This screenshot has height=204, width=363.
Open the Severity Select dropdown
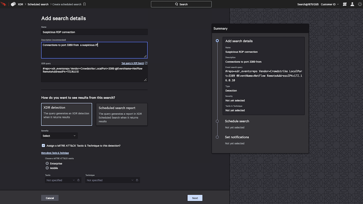coord(59,136)
